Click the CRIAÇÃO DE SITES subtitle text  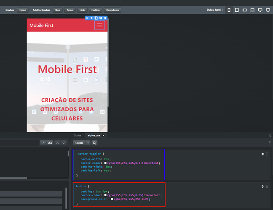[67, 100]
